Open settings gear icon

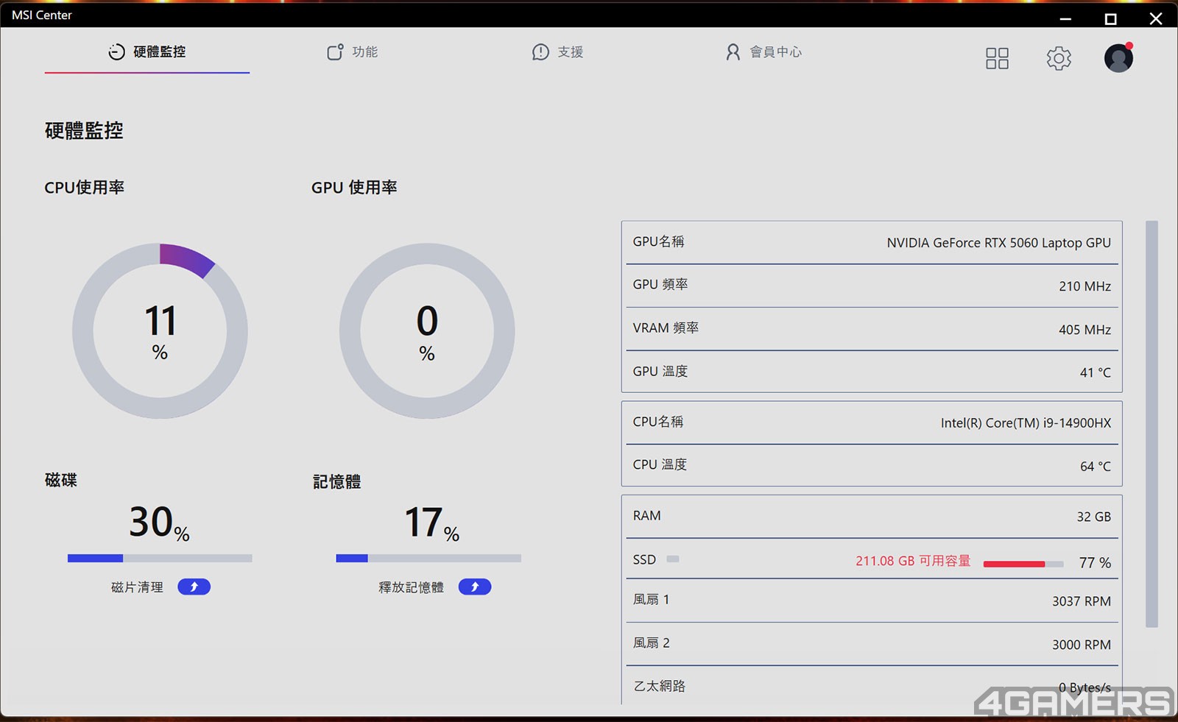coord(1059,58)
